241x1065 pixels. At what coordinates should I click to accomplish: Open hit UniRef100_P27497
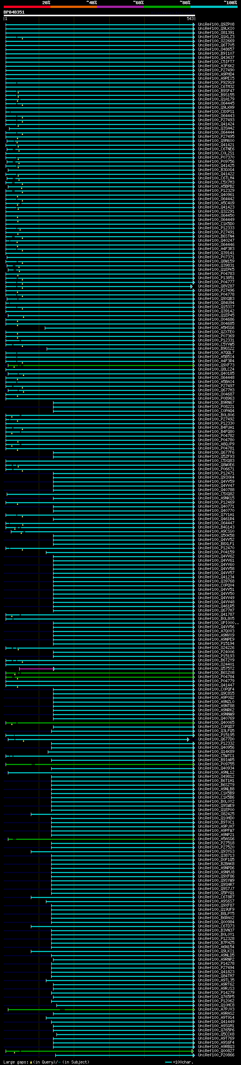(216, 386)
